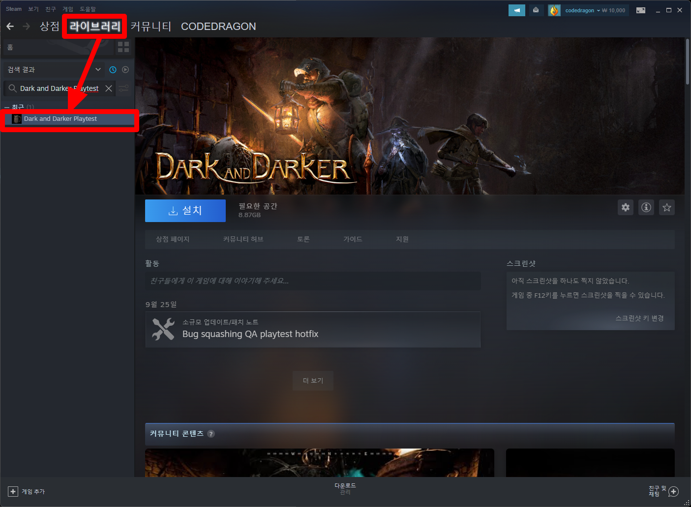
Task: Open friends chat plus icon
Action: (674, 491)
